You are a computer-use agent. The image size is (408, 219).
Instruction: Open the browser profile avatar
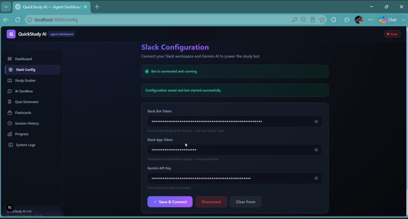coord(358,20)
